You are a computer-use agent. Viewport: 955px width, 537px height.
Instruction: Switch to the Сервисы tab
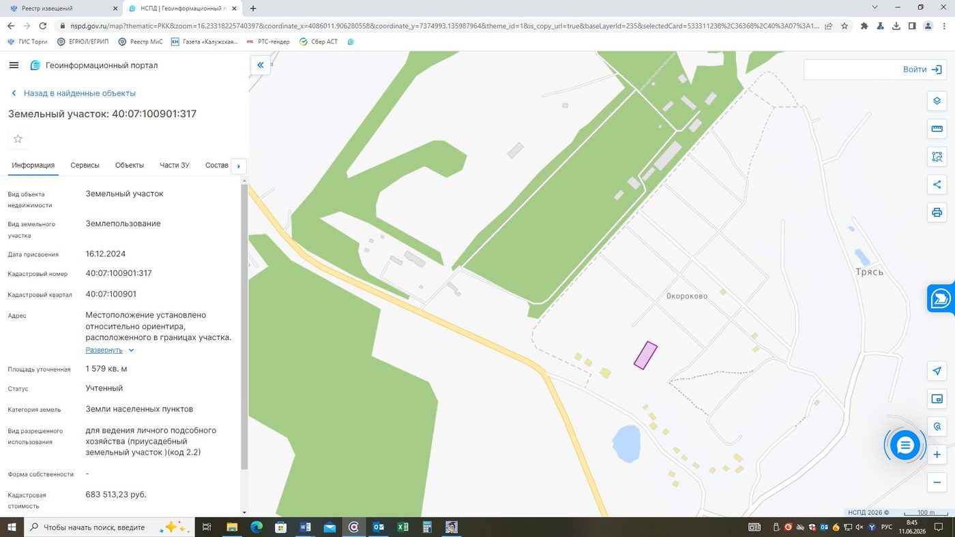[x=85, y=166]
